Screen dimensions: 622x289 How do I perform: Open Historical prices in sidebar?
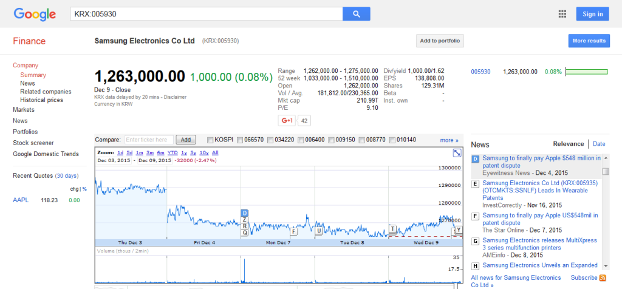point(41,100)
